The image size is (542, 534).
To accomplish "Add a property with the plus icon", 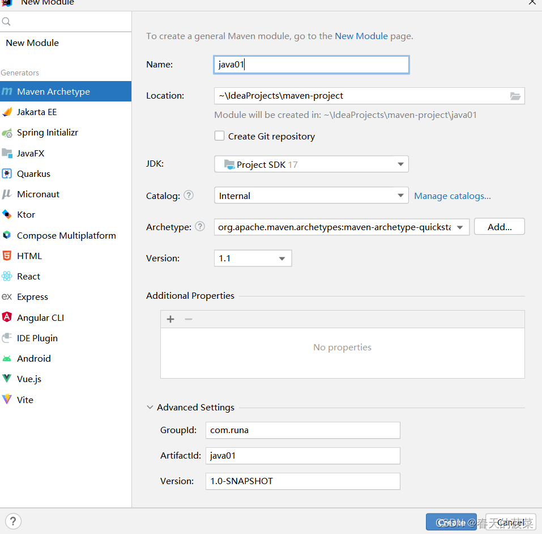I will point(170,319).
